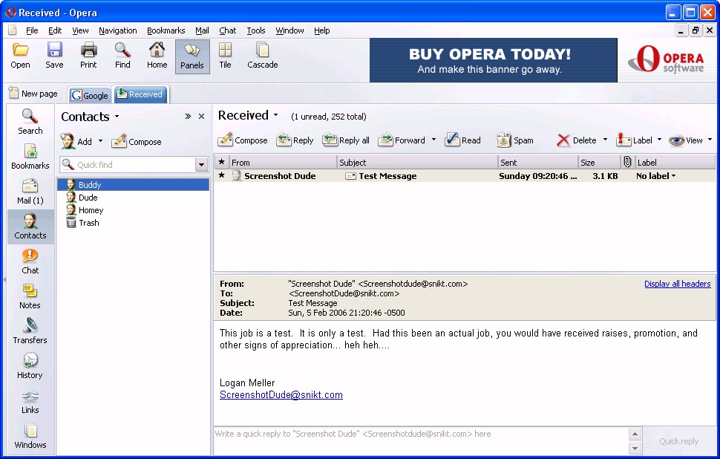Image resolution: width=720 pixels, height=459 pixels.
Task: Click the Spam button in mail toolbar
Action: tap(514, 140)
